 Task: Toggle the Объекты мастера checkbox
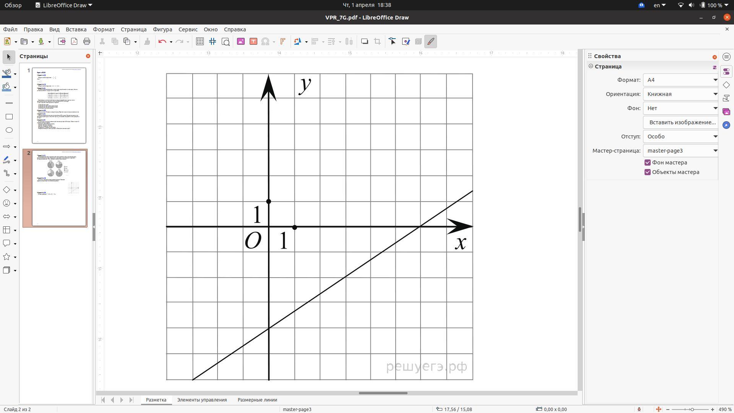pos(648,172)
